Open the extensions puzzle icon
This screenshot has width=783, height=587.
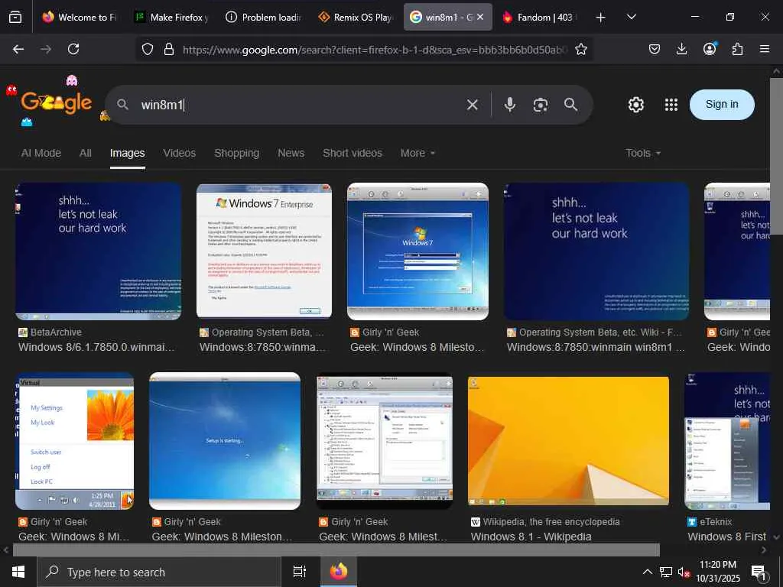click(737, 49)
